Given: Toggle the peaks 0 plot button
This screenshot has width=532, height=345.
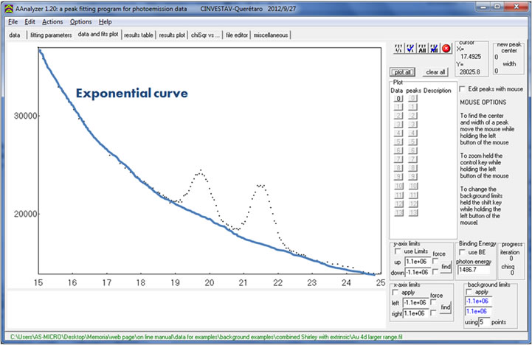Looking at the screenshot, I should coord(413,98).
